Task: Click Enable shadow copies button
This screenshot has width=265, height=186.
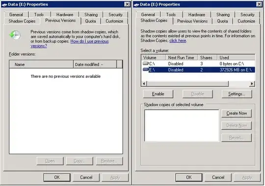Action: (158, 94)
